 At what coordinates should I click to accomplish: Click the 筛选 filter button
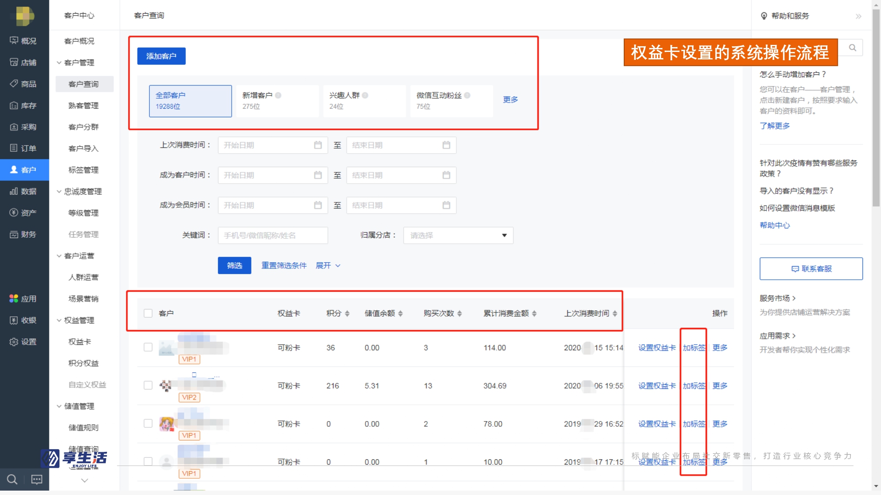[234, 265]
